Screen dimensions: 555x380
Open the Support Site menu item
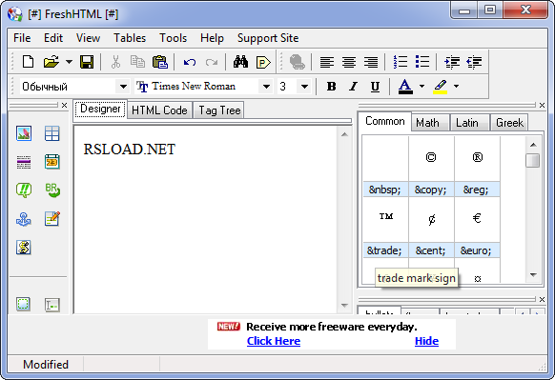click(268, 38)
